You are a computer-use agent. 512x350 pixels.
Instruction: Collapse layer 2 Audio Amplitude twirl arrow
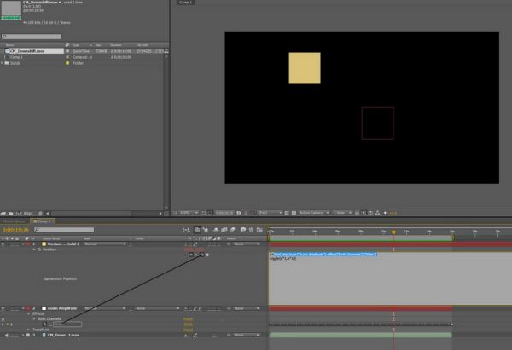coord(23,308)
